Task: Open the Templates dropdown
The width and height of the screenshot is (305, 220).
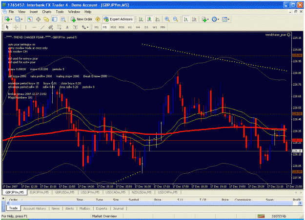Action: [x=225, y=19]
